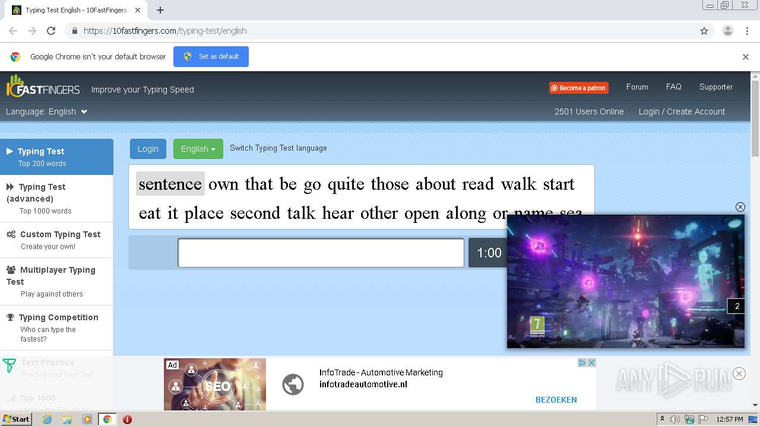Viewport: 760px width, 427px height.
Task: Click the Action Center flag icon
Action: click(704, 419)
